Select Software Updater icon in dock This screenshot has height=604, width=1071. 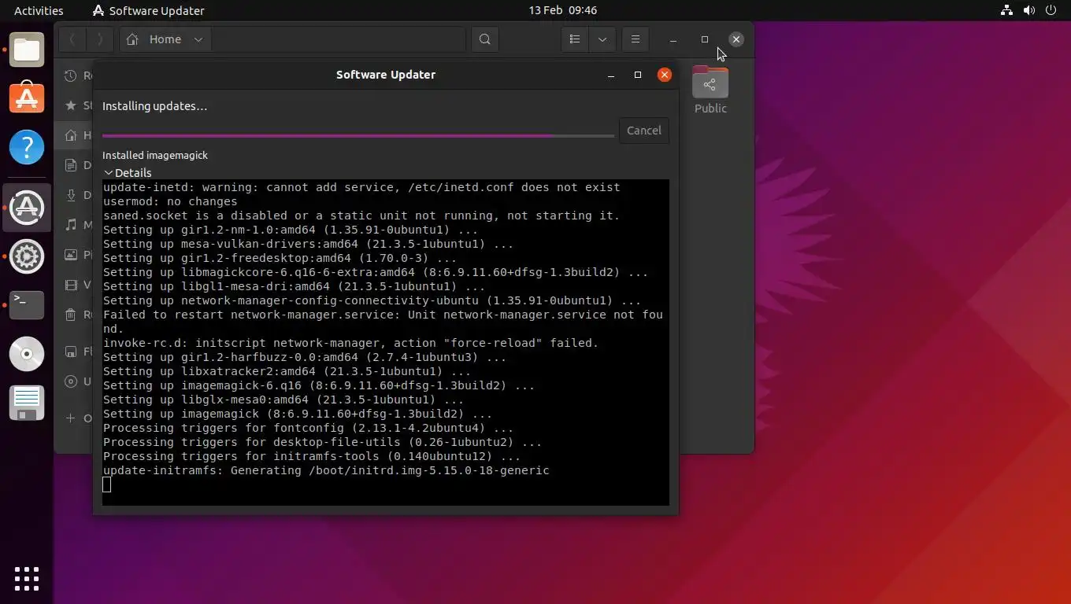coord(27,208)
